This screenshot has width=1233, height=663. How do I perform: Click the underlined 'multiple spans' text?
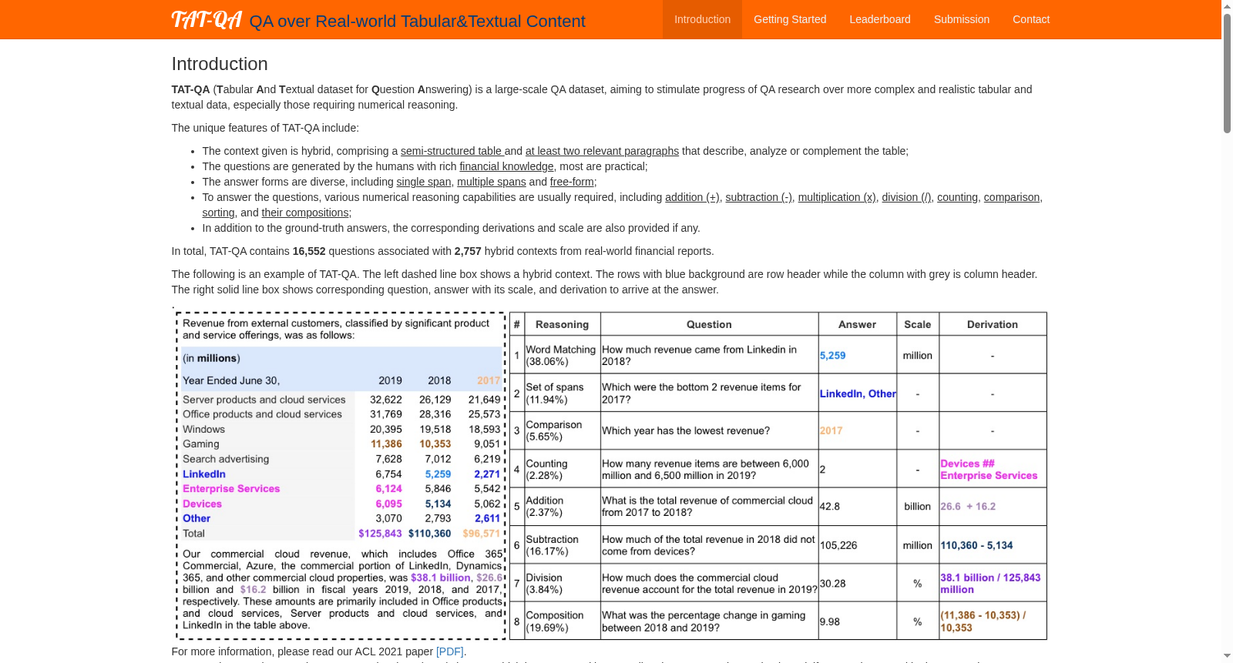[492, 182]
